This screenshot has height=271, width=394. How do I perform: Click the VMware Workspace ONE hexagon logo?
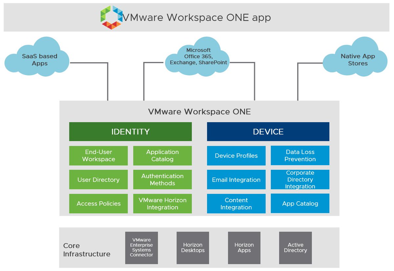coord(111,17)
